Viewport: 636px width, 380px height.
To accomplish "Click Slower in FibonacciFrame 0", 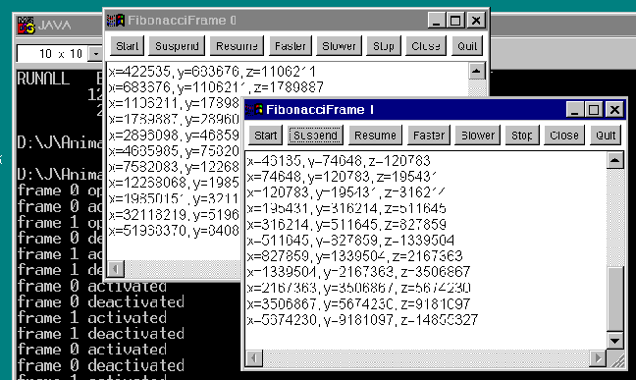I will 339,46.
